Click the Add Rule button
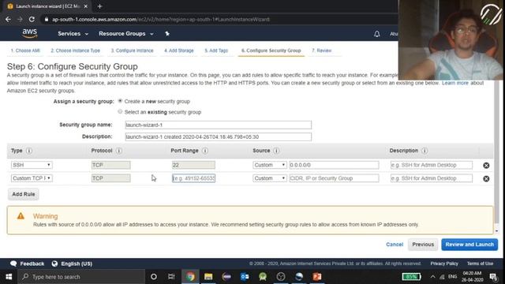Screen dimensions: 505x284 [x=24, y=194]
